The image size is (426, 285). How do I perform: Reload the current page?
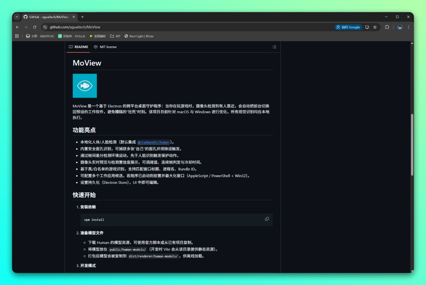[x=35, y=27]
